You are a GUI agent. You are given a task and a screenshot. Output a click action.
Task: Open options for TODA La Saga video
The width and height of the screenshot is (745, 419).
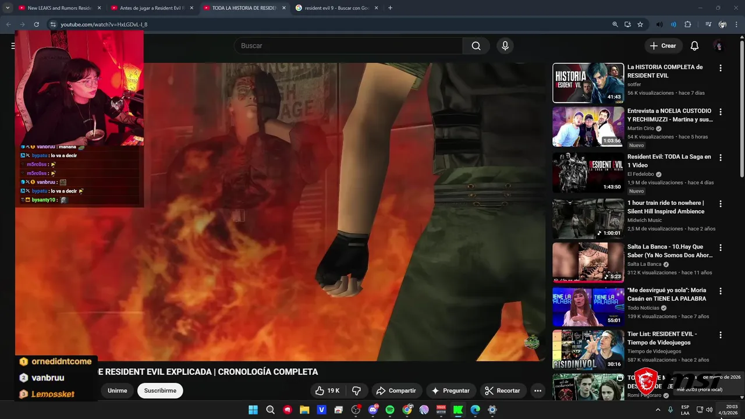tap(721, 158)
